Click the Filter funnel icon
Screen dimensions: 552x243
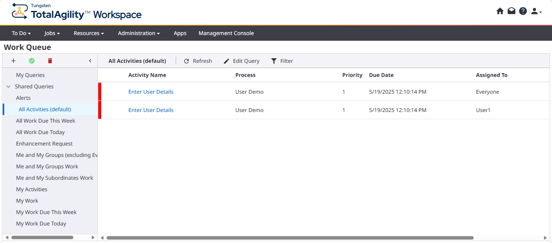tap(274, 61)
